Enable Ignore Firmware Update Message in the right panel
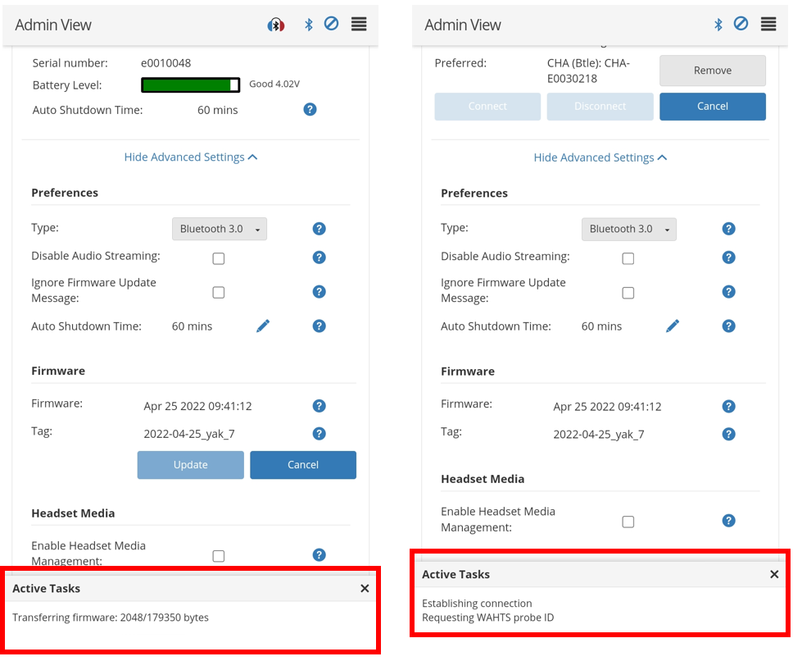Image resolution: width=793 pixels, height=661 pixels. (628, 293)
